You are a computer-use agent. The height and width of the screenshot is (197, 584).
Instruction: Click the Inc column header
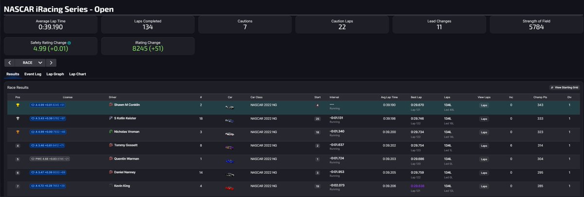coord(511,97)
